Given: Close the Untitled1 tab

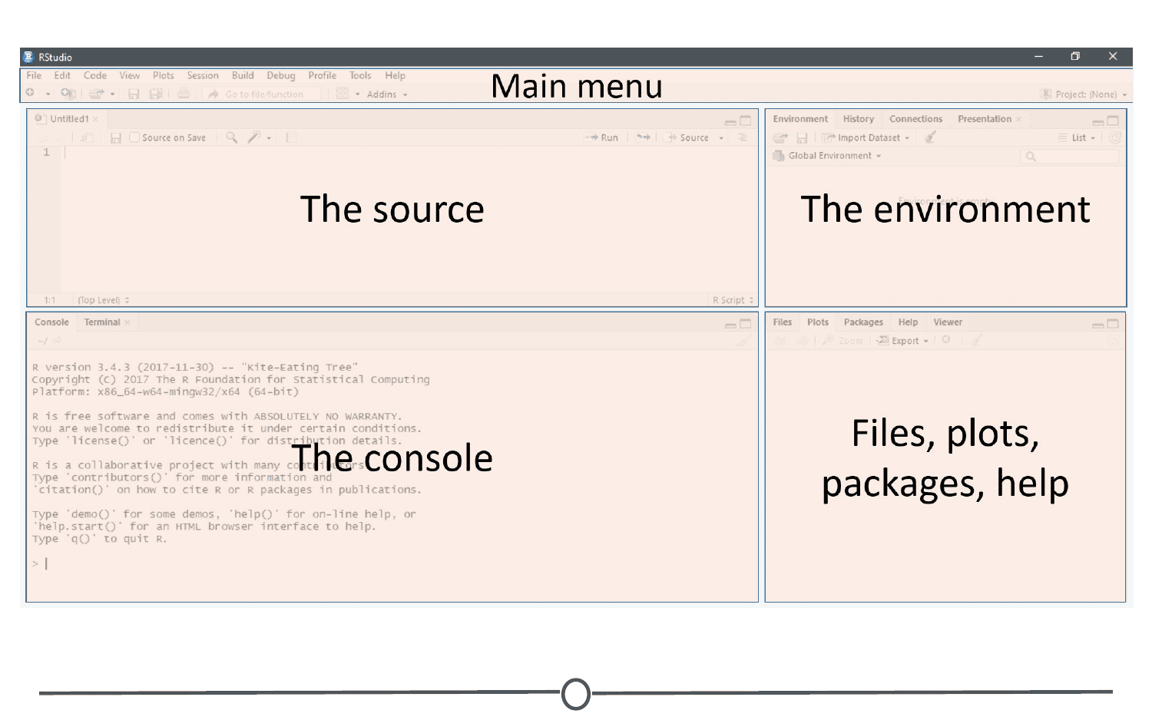Looking at the screenshot, I should pos(95,119).
